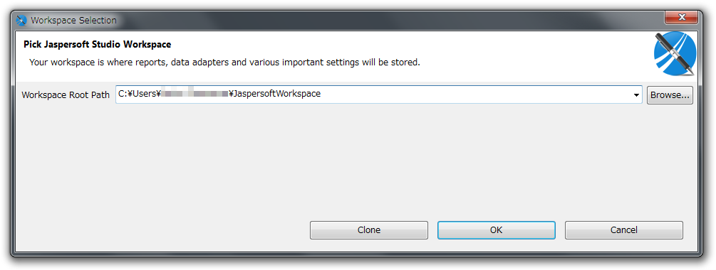Click the 'Workspace Selection' title text
This screenshot has width=716, height=270.
[73, 21]
